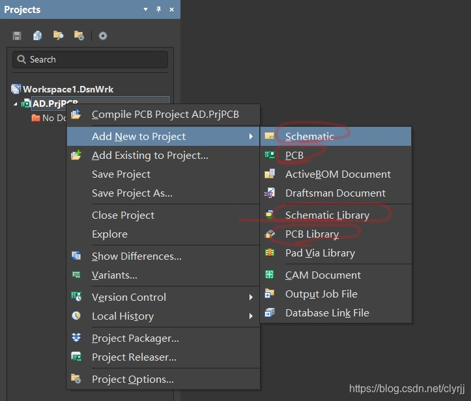Select Add Existing to Project option

[x=150, y=156]
